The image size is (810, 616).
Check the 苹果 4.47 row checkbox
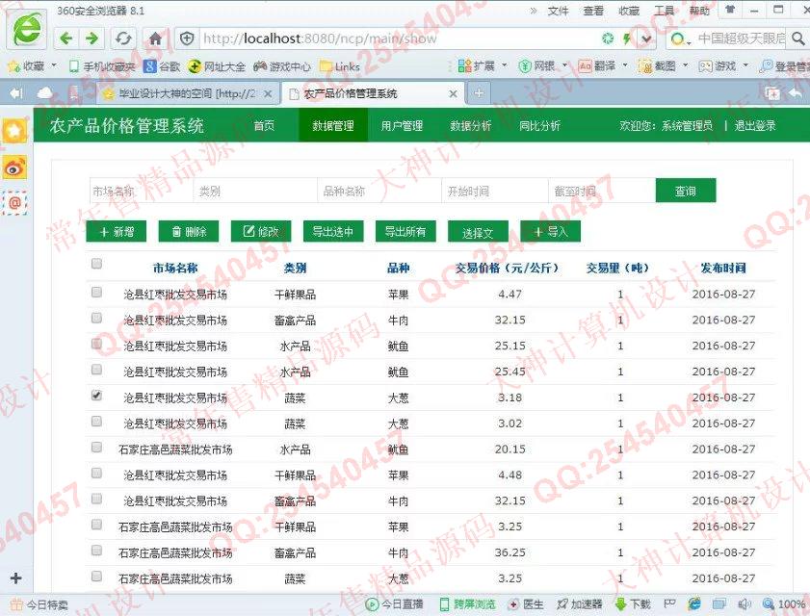click(96, 293)
